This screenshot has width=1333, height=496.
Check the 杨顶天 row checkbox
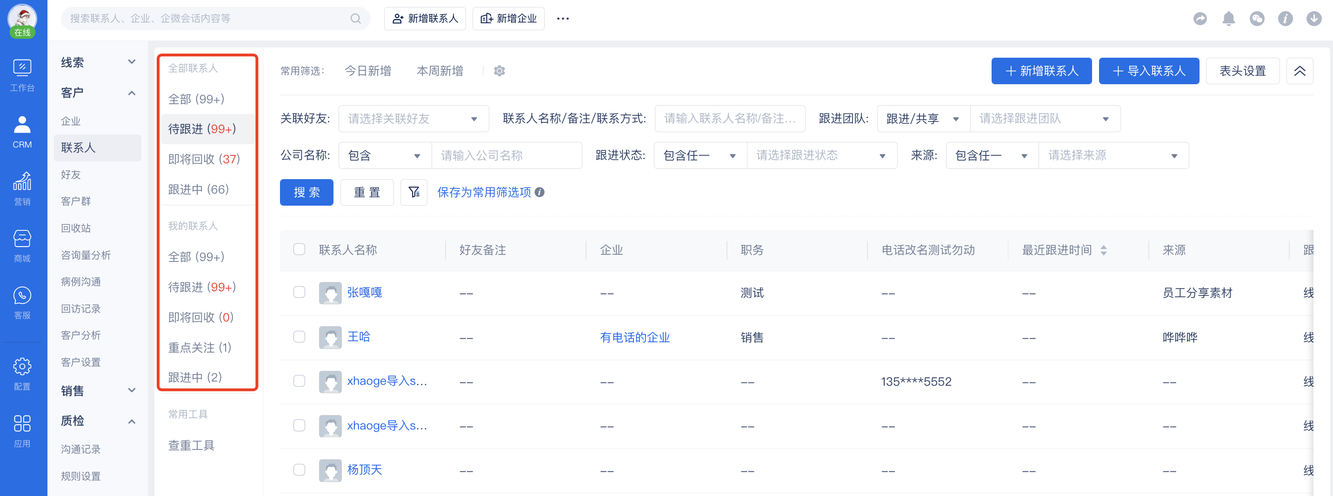click(x=299, y=469)
